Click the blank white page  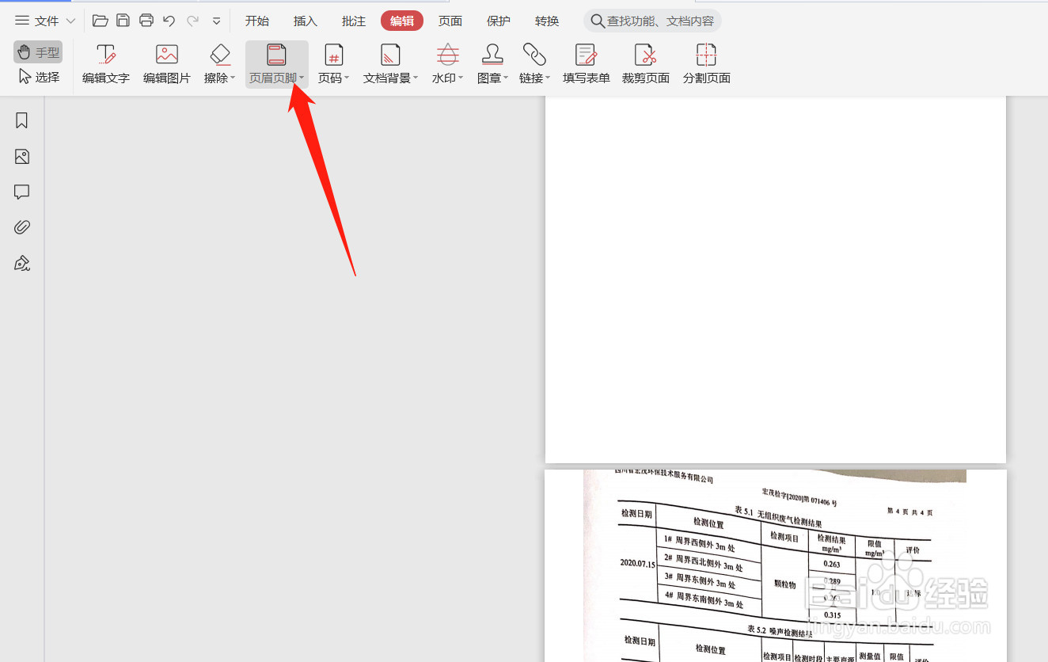776,279
